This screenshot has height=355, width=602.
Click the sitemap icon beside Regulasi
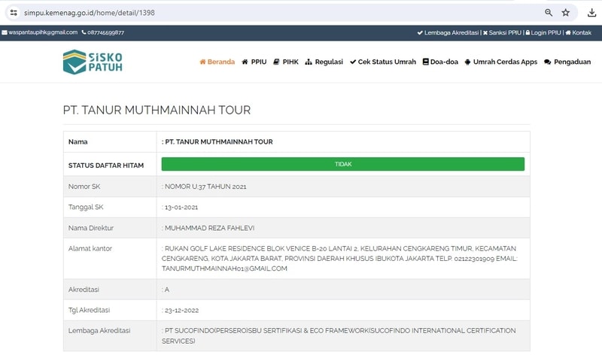click(309, 62)
